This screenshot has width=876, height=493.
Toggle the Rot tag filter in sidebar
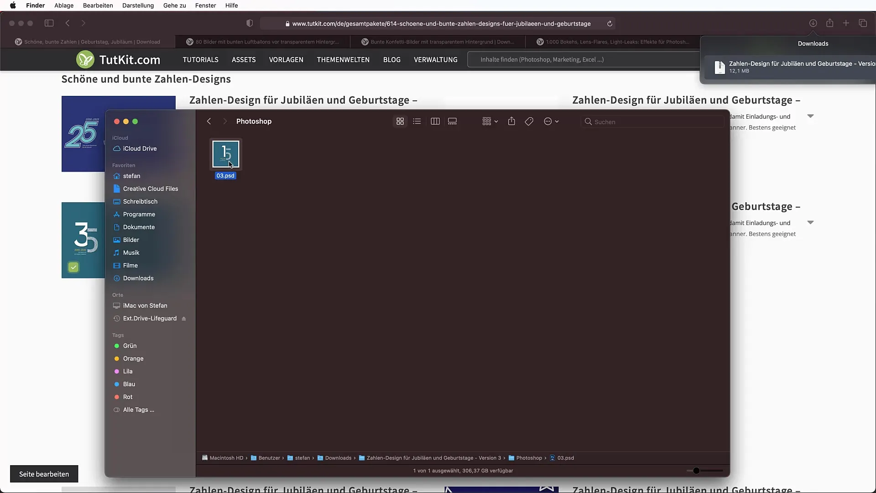(128, 396)
